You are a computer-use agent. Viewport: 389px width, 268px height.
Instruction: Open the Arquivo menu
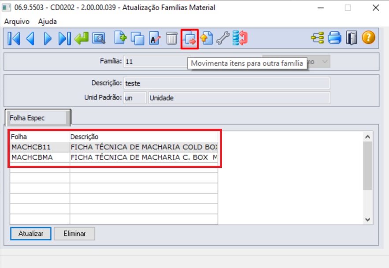(x=17, y=22)
